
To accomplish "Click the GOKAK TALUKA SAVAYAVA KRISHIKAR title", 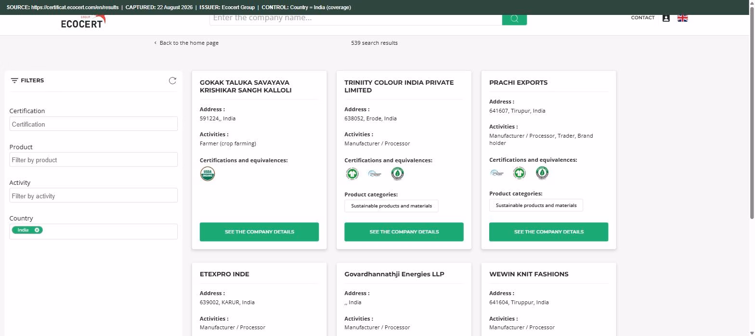I will tap(246, 86).
